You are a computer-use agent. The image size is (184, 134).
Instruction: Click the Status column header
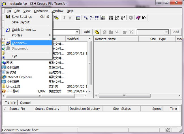coord(130,109)
